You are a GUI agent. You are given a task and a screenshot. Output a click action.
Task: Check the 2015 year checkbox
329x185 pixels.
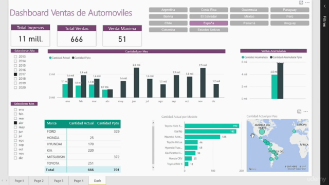click(15, 65)
